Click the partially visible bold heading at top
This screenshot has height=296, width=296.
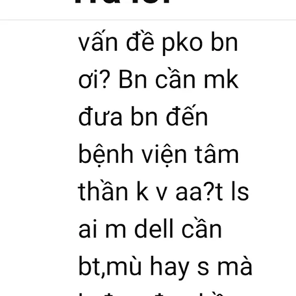[x=123, y=2]
